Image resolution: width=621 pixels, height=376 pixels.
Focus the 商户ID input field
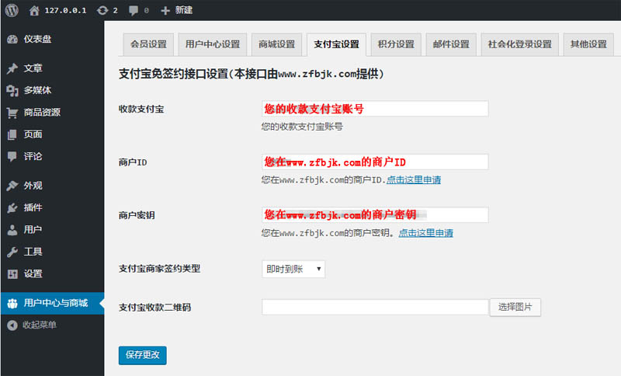(x=375, y=162)
